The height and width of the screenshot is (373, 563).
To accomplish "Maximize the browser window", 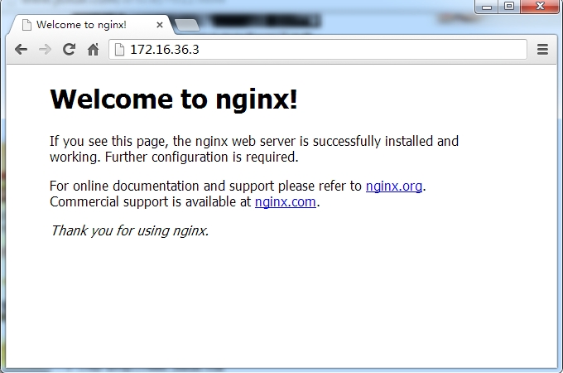I will tap(509, 7).
